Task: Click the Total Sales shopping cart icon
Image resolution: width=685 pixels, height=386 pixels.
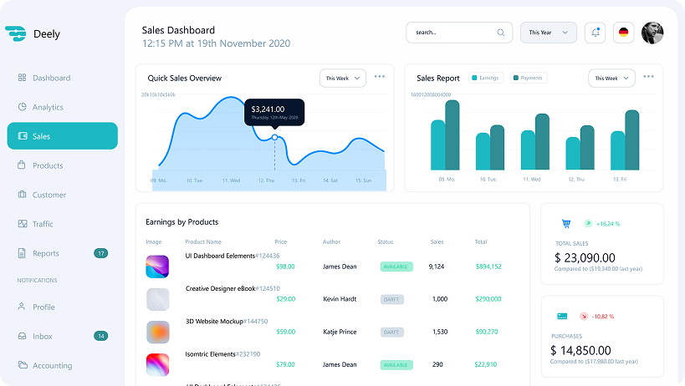Action: tap(566, 224)
